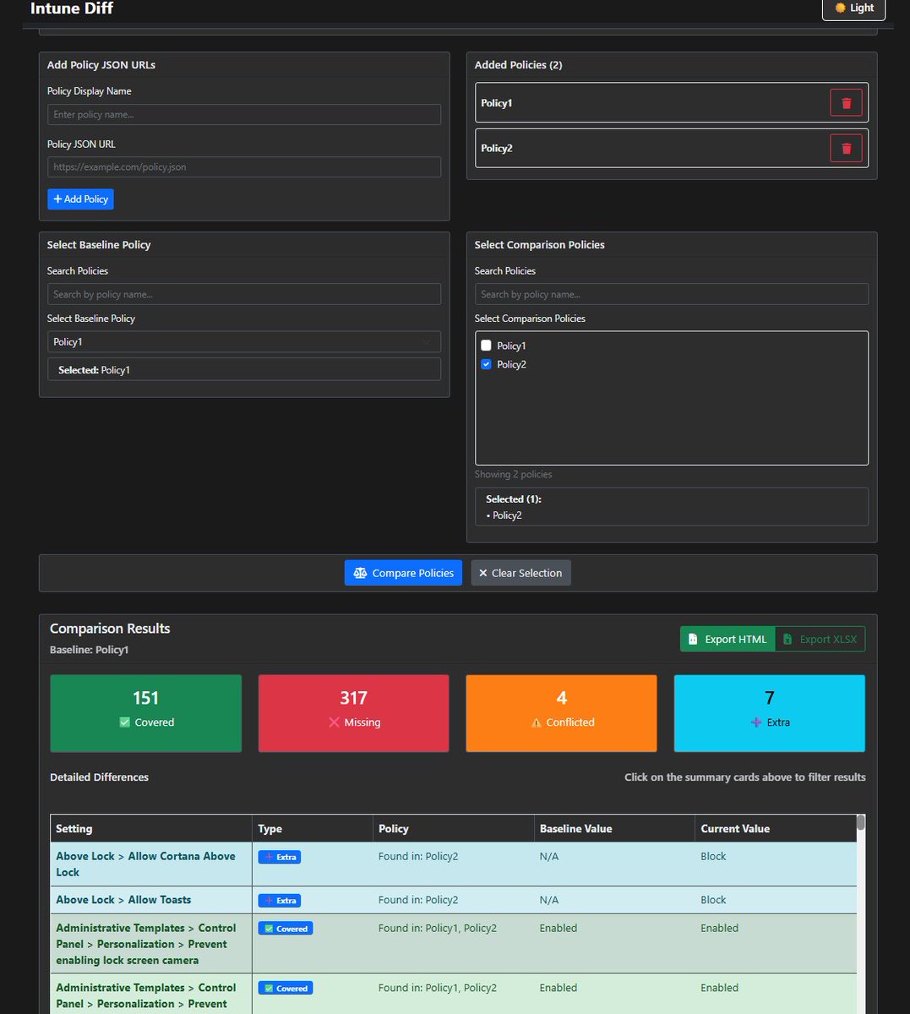
Task: Click the Policy Display Name input field
Action: coord(243,115)
